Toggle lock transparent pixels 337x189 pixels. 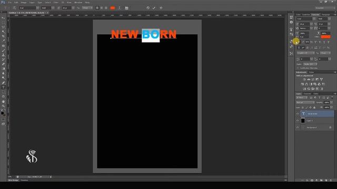click(303, 107)
